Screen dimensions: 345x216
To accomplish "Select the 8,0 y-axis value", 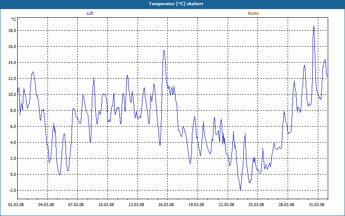I will [x=13, y=111].
